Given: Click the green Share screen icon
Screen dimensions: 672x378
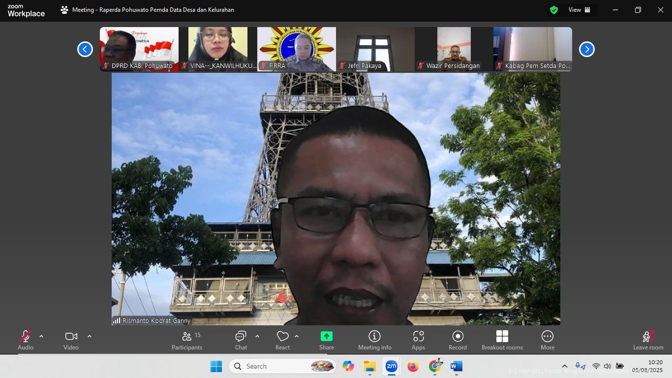Looking at the screenshot, I should pos(327,337).
